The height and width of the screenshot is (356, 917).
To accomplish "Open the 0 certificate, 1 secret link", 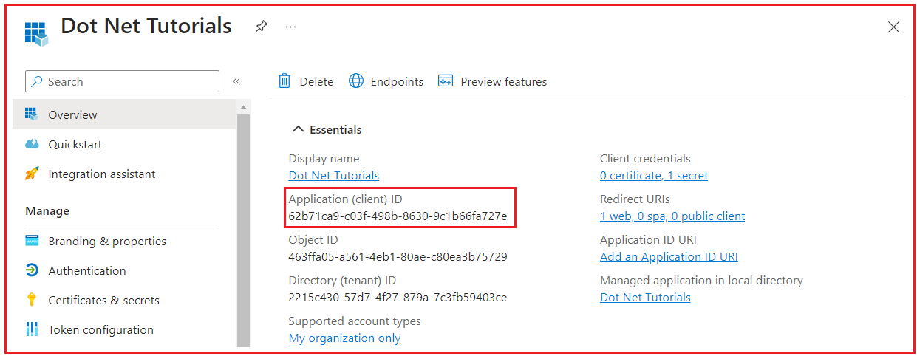I will [654, 176].
